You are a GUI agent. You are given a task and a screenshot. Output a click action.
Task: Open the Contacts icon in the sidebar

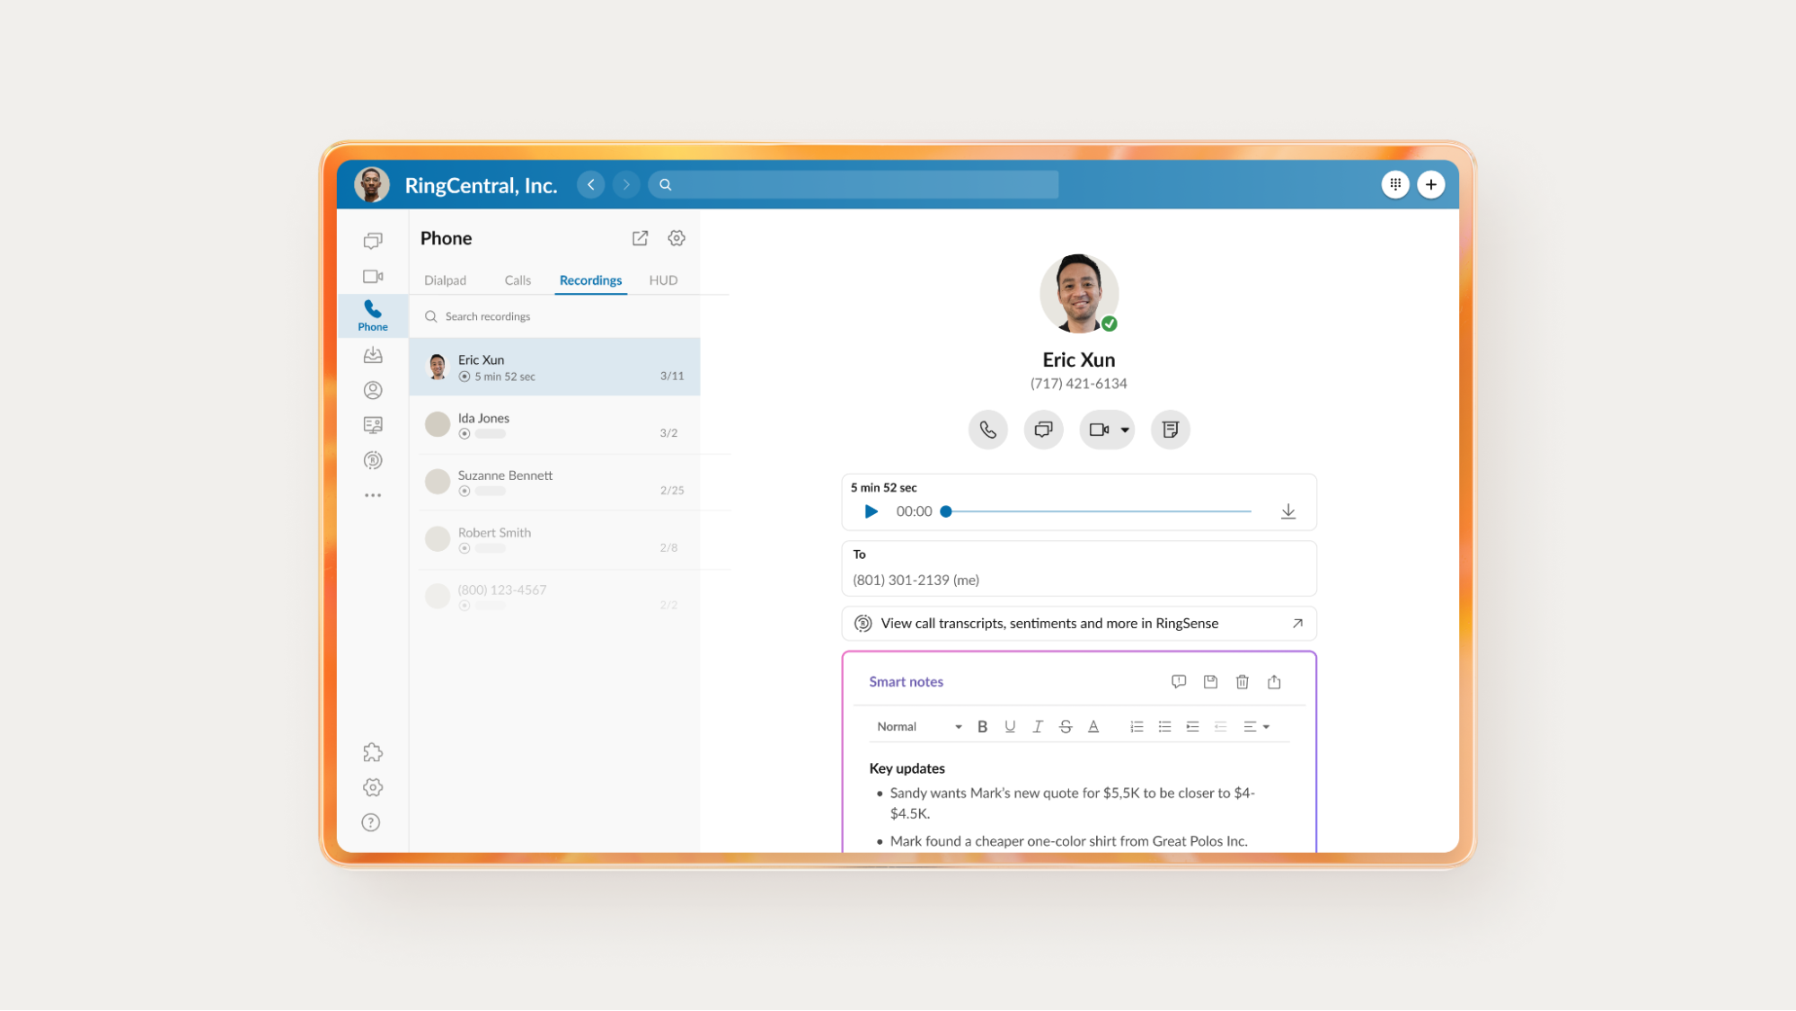373,389
